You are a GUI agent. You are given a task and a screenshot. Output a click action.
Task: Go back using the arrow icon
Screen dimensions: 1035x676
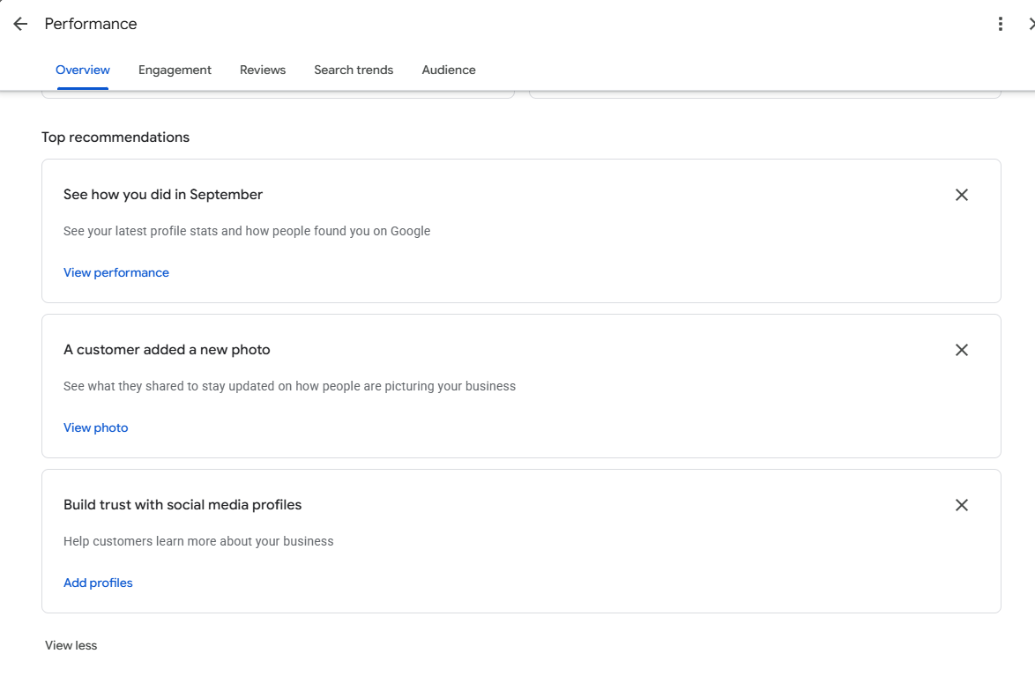coord(20,25)
